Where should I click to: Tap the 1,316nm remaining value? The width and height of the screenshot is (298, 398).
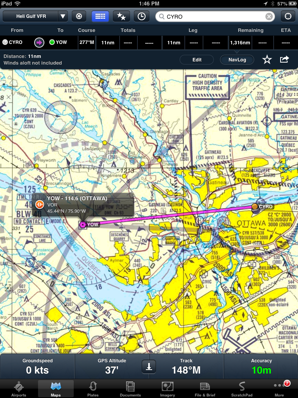pos(240,43)
